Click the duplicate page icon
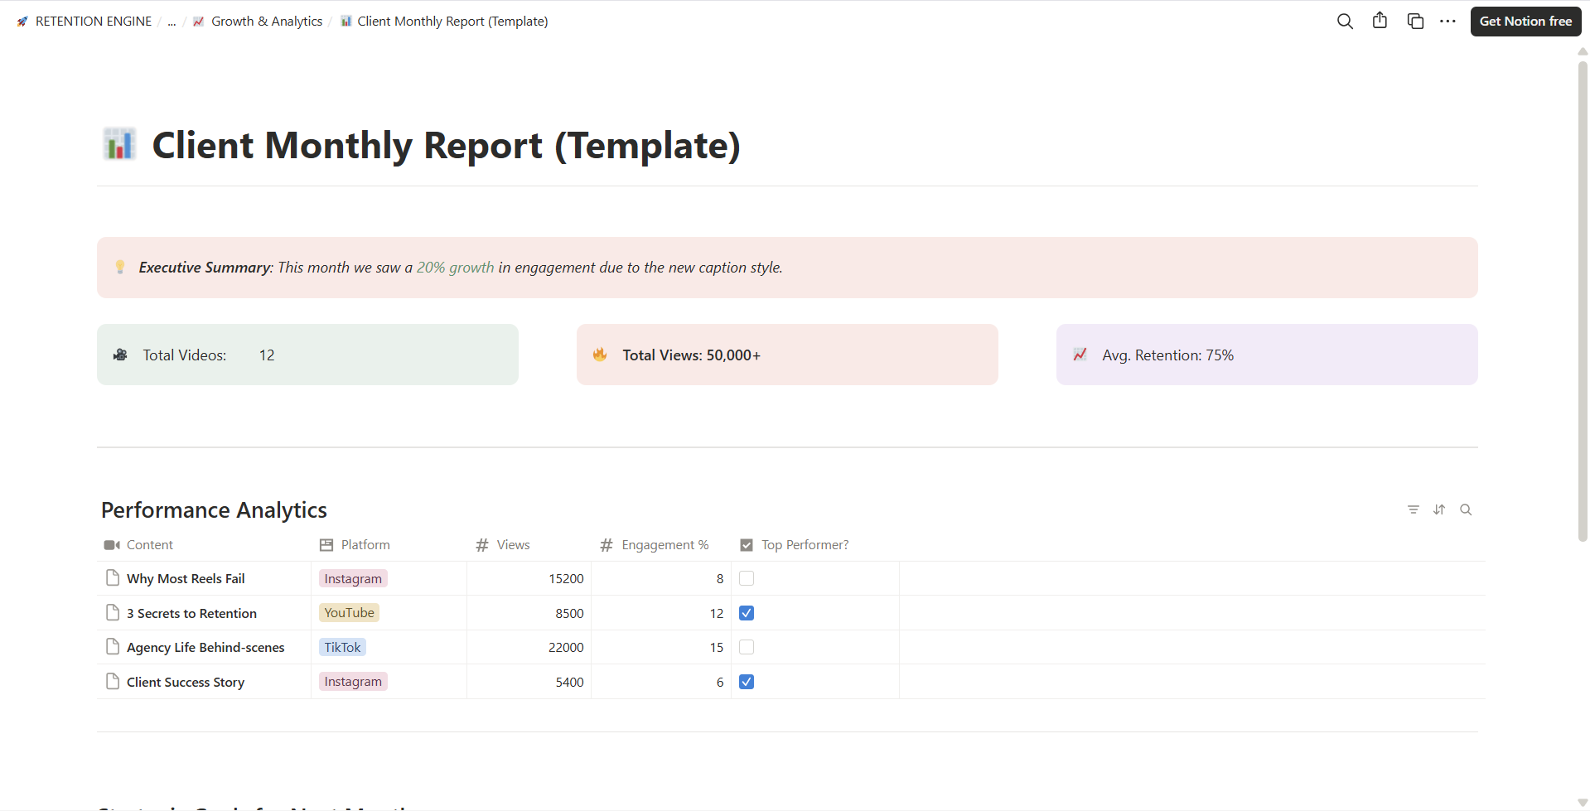 coord(1415,22)
